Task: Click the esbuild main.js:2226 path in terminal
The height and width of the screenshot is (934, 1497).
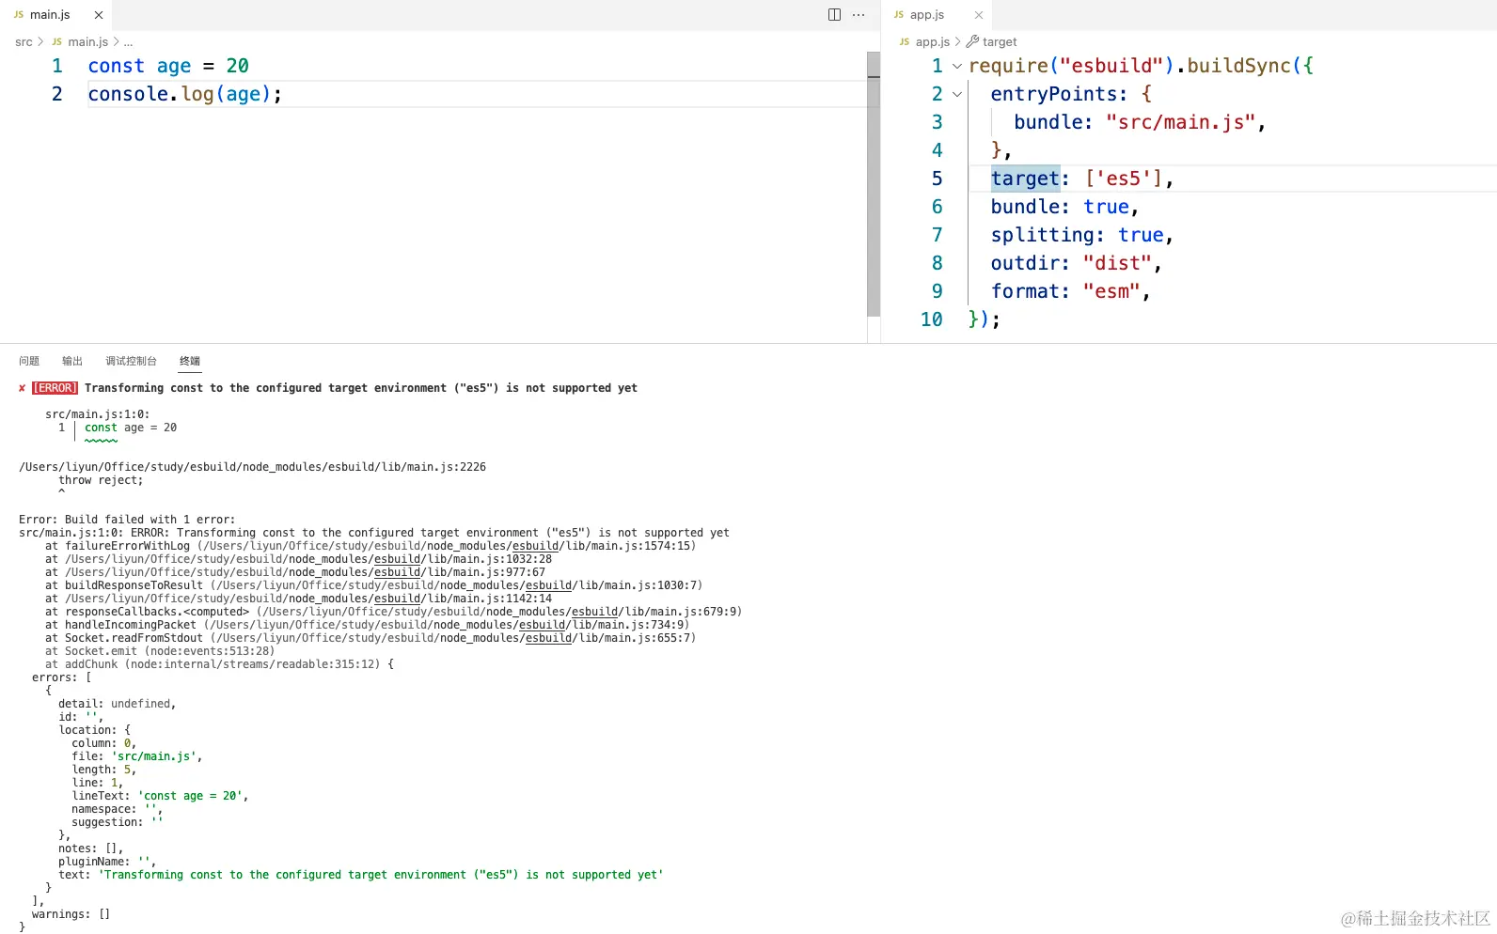Action: (252, 467)
